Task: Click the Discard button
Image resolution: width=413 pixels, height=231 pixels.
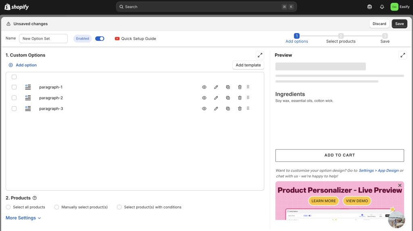Action: pos(379,24)
